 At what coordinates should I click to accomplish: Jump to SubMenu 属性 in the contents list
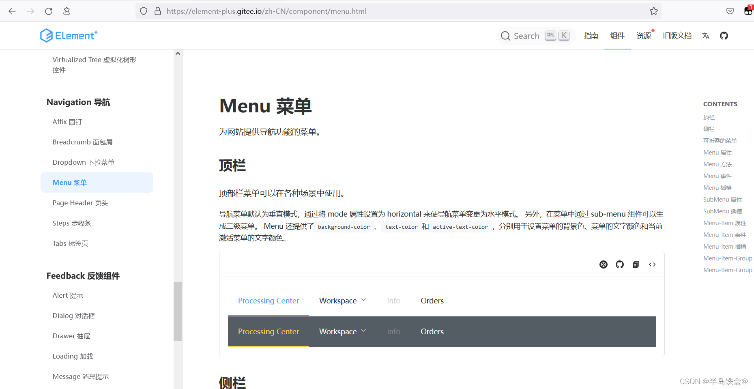coord(723,200)
